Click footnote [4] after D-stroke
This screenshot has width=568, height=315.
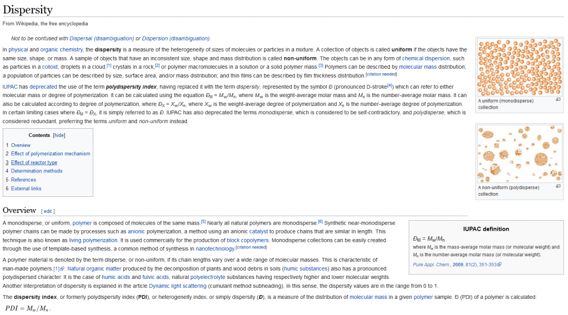(389, 85)
